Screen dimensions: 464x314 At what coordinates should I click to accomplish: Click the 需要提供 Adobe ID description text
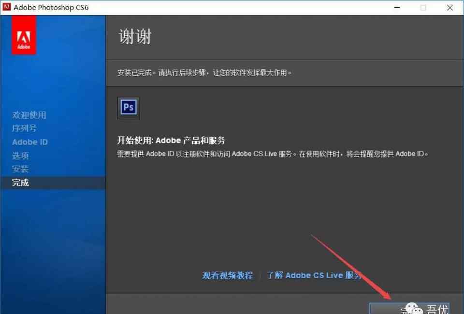pyautogui.click(x=273, y=154)
